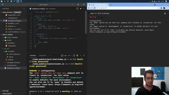169x95 pixels.
Task: Open editor more actions ellipsis
Action: [x=84, y=9]
